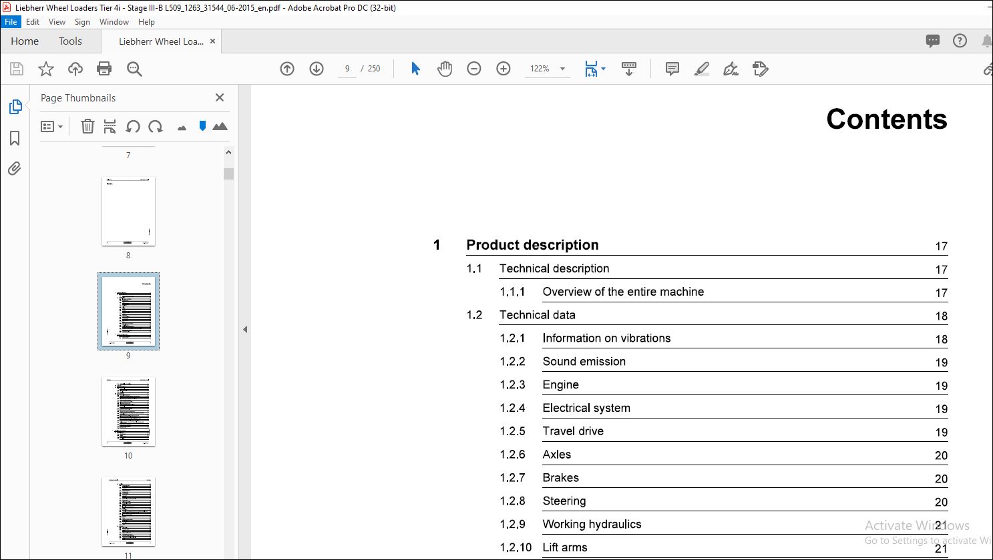Viewport: 993px width, 560px height.
Task: Click thumbnail panel scroll up arrow
Action: pyautogui.click(x=228, y=152)
